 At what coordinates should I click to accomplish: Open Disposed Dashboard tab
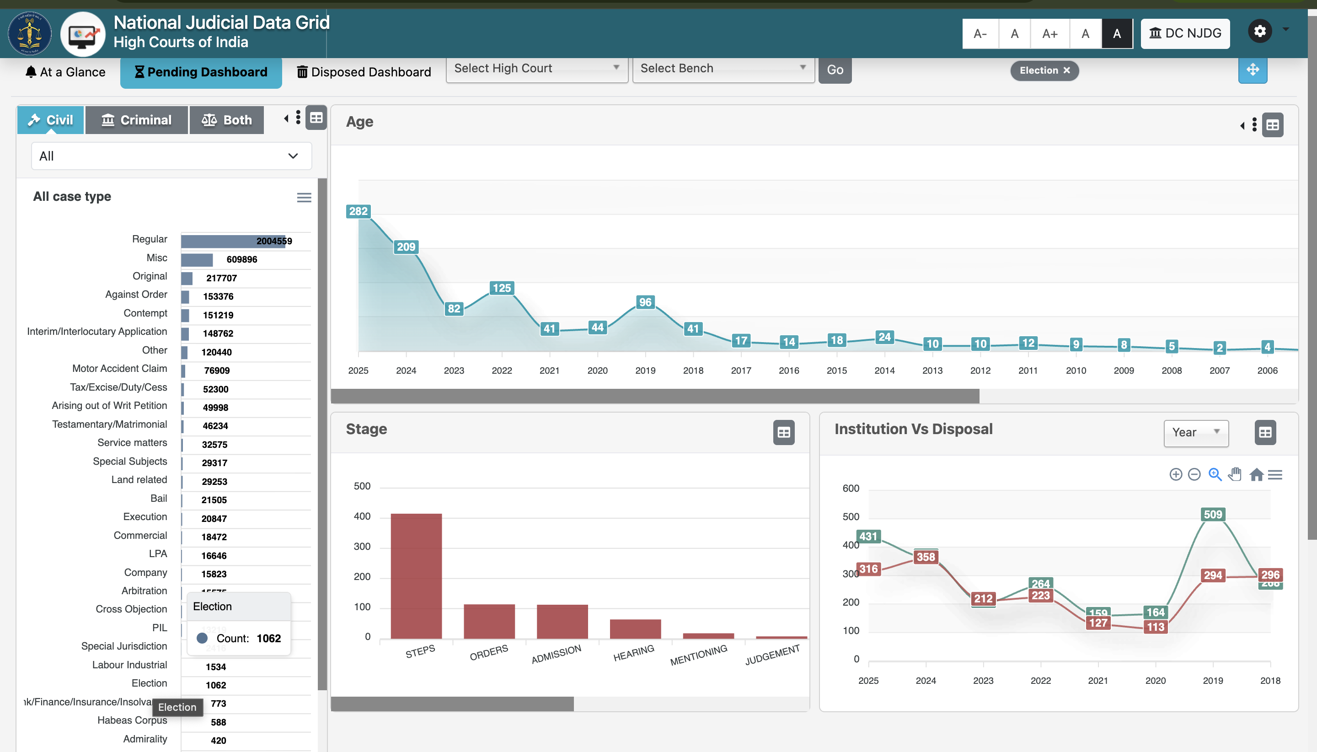(364, 72)
